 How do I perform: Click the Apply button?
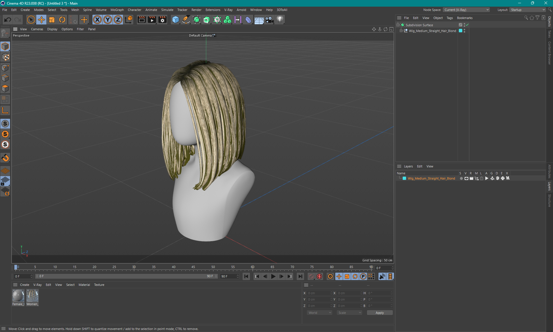pyautogui.click(x=380, y=313)
